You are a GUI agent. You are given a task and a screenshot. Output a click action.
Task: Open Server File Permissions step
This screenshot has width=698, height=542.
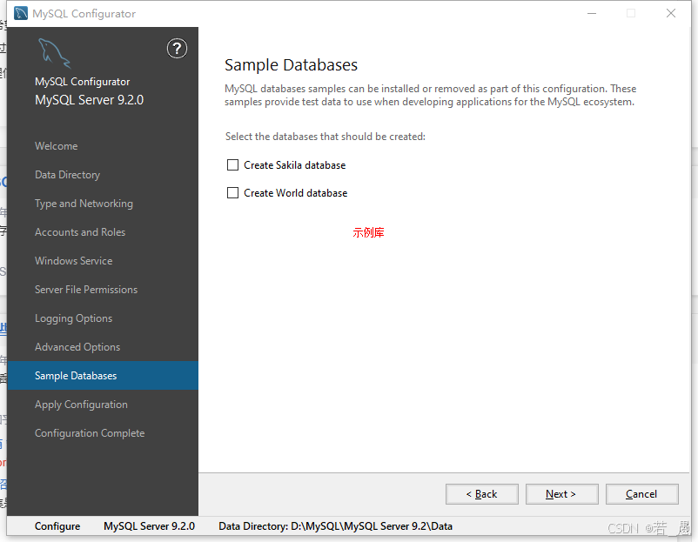point(86,290)
